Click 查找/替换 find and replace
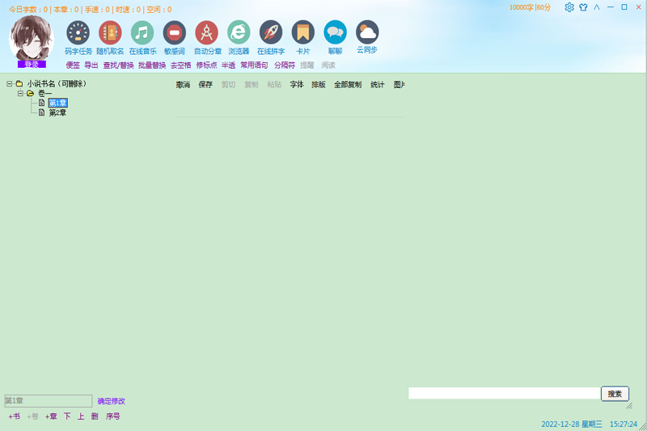Screen dimensions: 647x431 point(118,65)
